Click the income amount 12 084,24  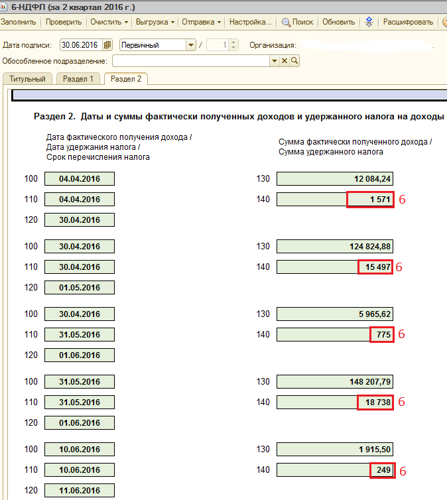(x=335, y=179)
